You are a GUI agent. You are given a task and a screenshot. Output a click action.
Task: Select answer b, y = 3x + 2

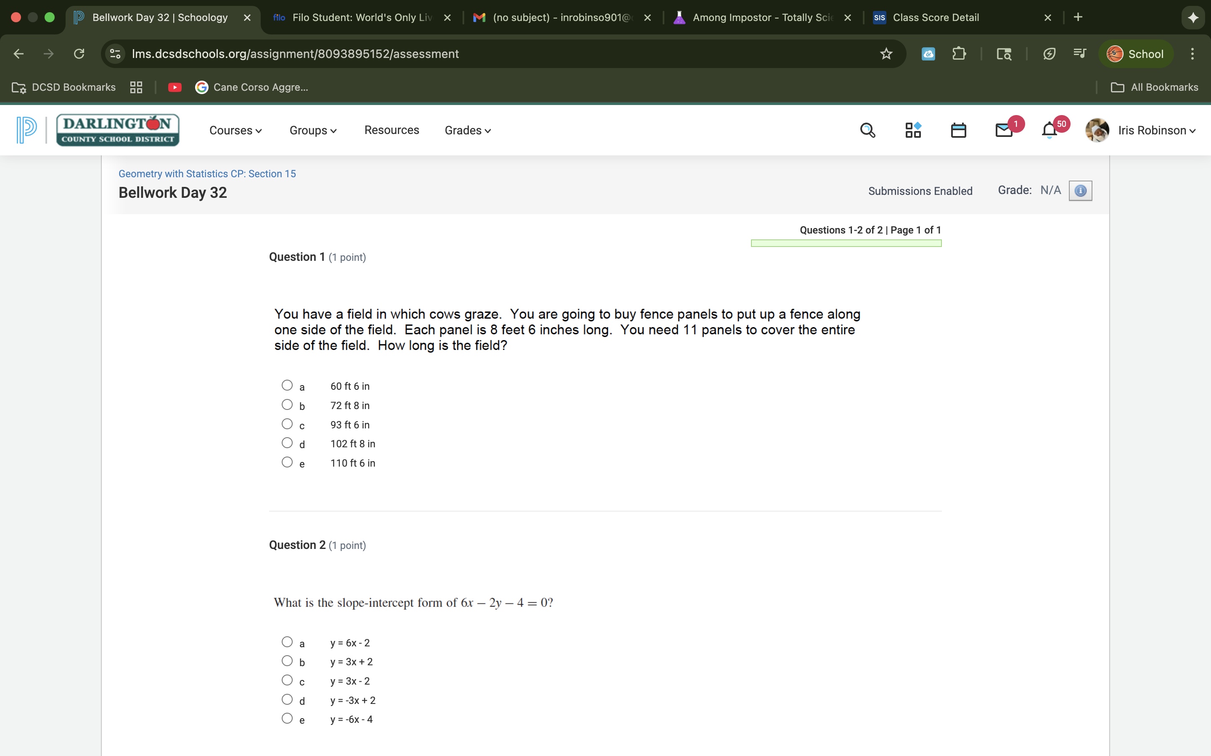(x=287, y=661)
